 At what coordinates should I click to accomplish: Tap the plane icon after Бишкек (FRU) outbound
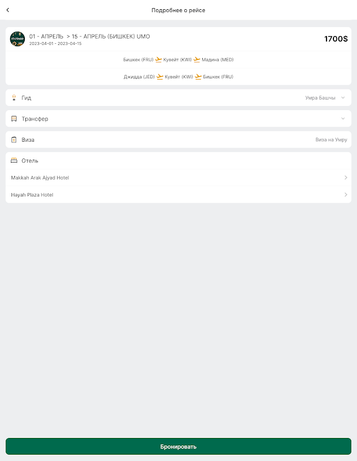tap(159, 59)
